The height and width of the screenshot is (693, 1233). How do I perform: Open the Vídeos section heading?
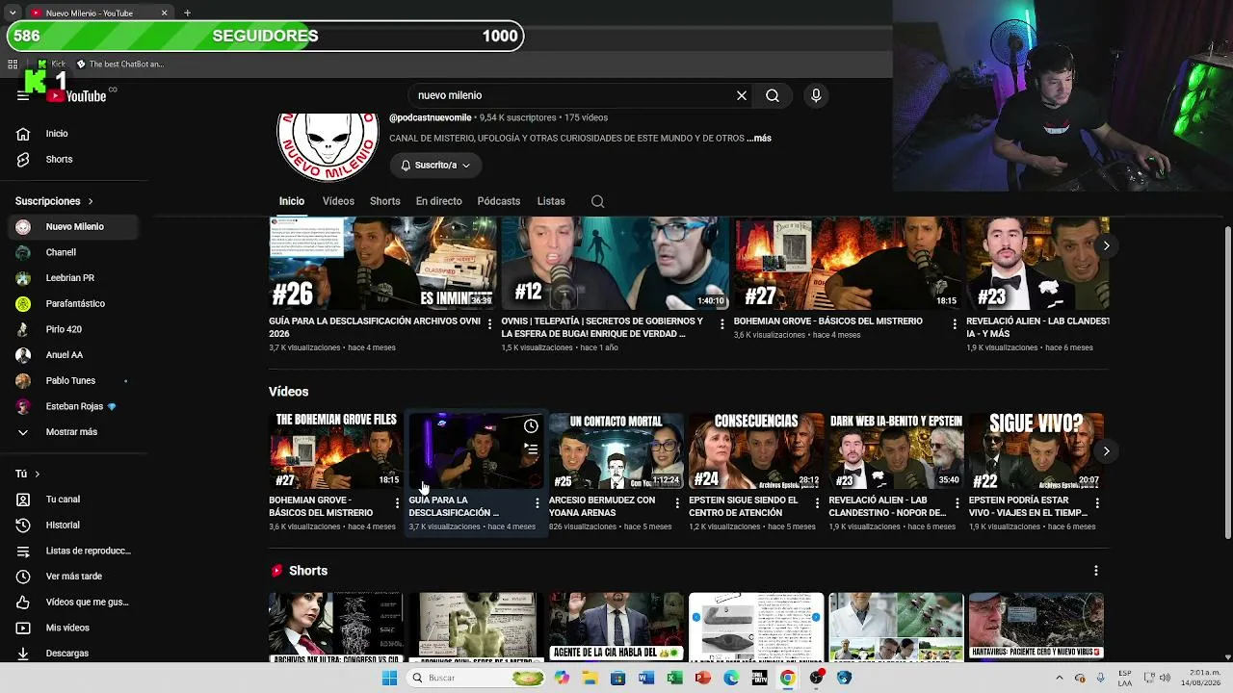(x=289, y=392)
